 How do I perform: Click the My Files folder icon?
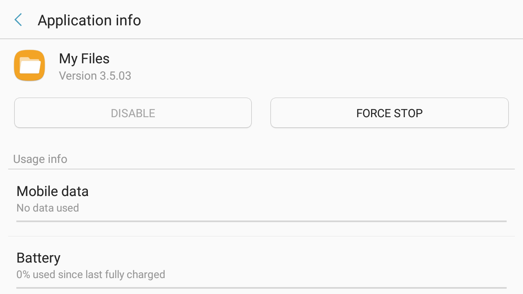(29, 66)
